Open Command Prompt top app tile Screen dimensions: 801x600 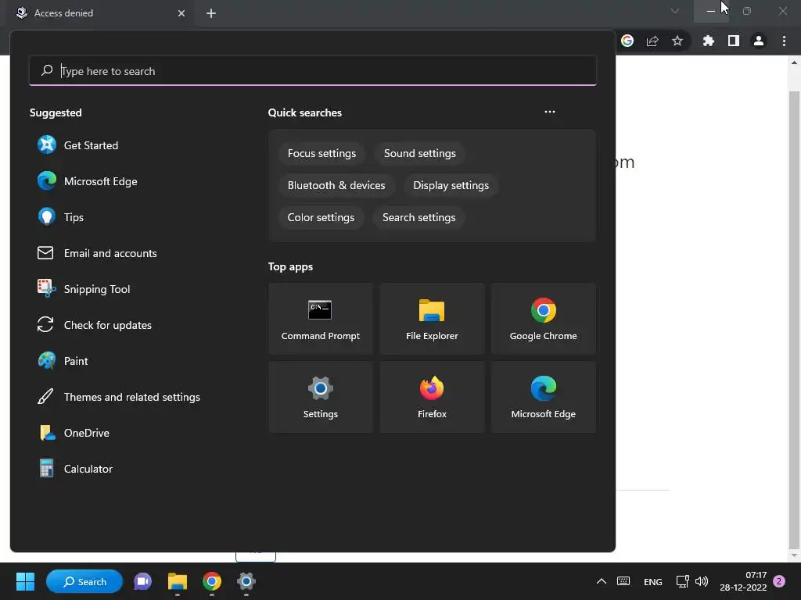[x=320, y=319]
